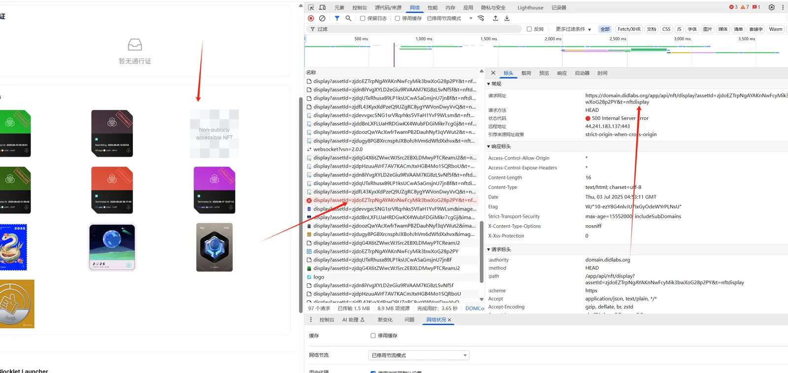Image resolution: width=788 pixels, height=373 pixels.
Task: Open the drawer three-dot more tools menu
Action: [311, 320]
